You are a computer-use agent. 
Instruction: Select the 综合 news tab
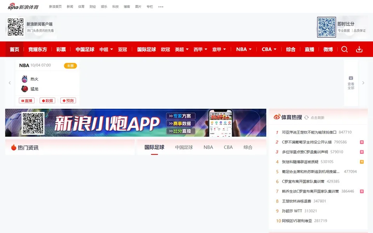[x=248, y=147]
